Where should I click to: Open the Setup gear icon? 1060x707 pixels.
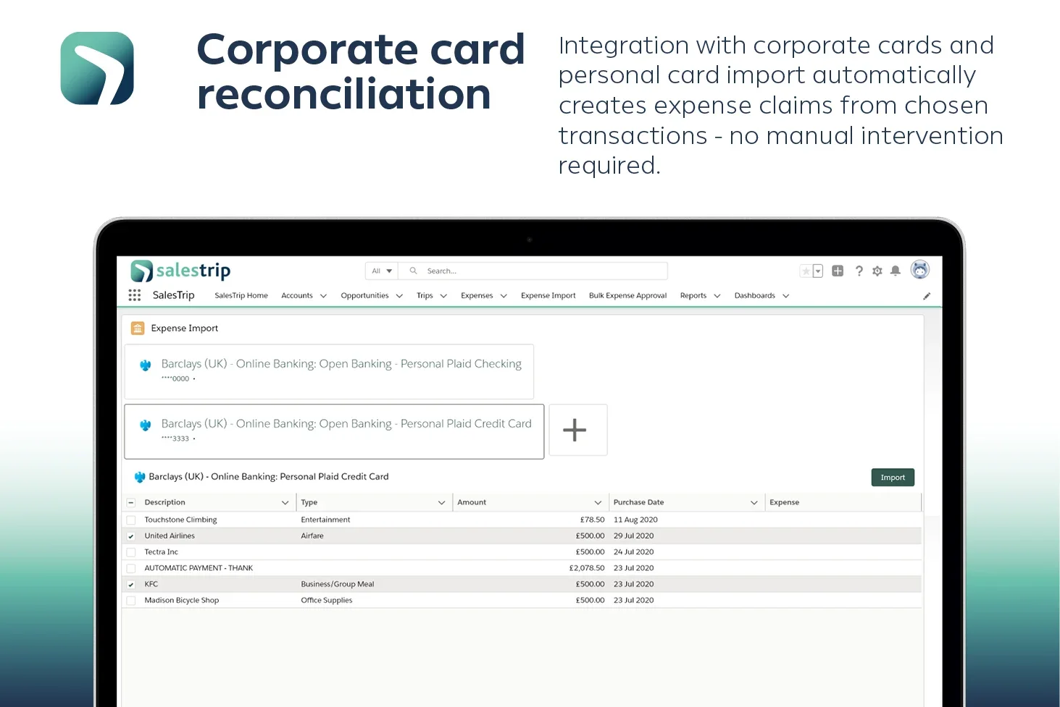(x=877, y=271)
